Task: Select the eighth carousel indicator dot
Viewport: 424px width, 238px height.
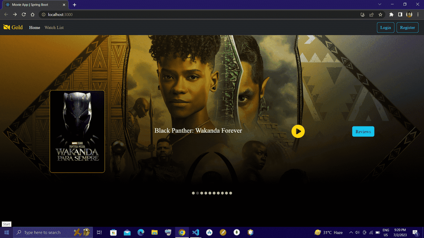Action: pos(222,193)
